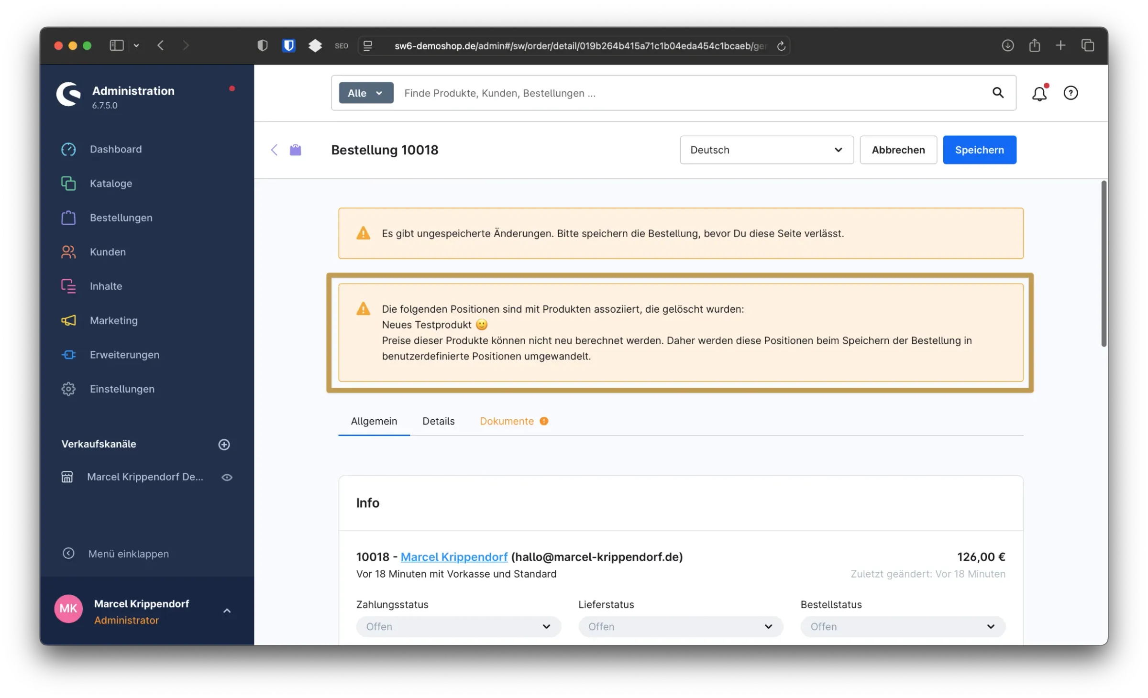Toggle visibility of Marcel Krippendorf sales channel

[227, 477]
